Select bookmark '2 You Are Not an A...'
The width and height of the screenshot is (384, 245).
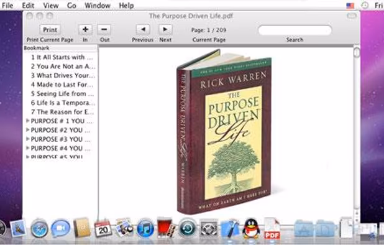point(63,67)
